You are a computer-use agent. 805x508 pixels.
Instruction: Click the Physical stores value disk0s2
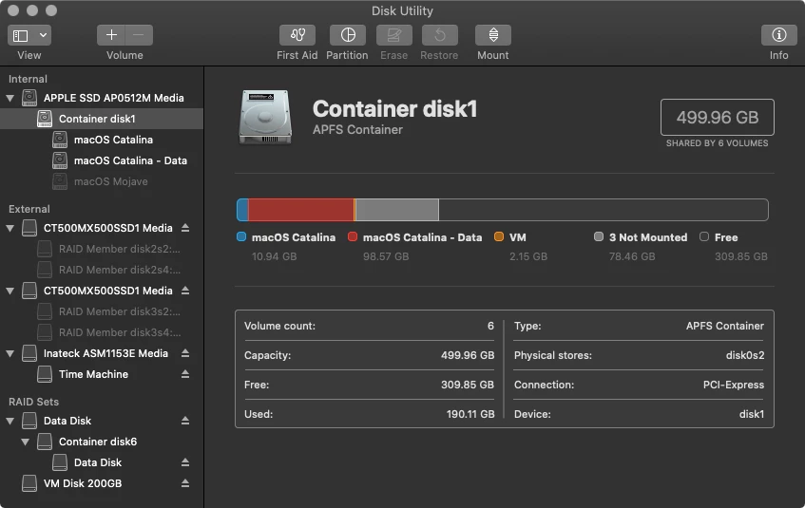tap(745, 355)
